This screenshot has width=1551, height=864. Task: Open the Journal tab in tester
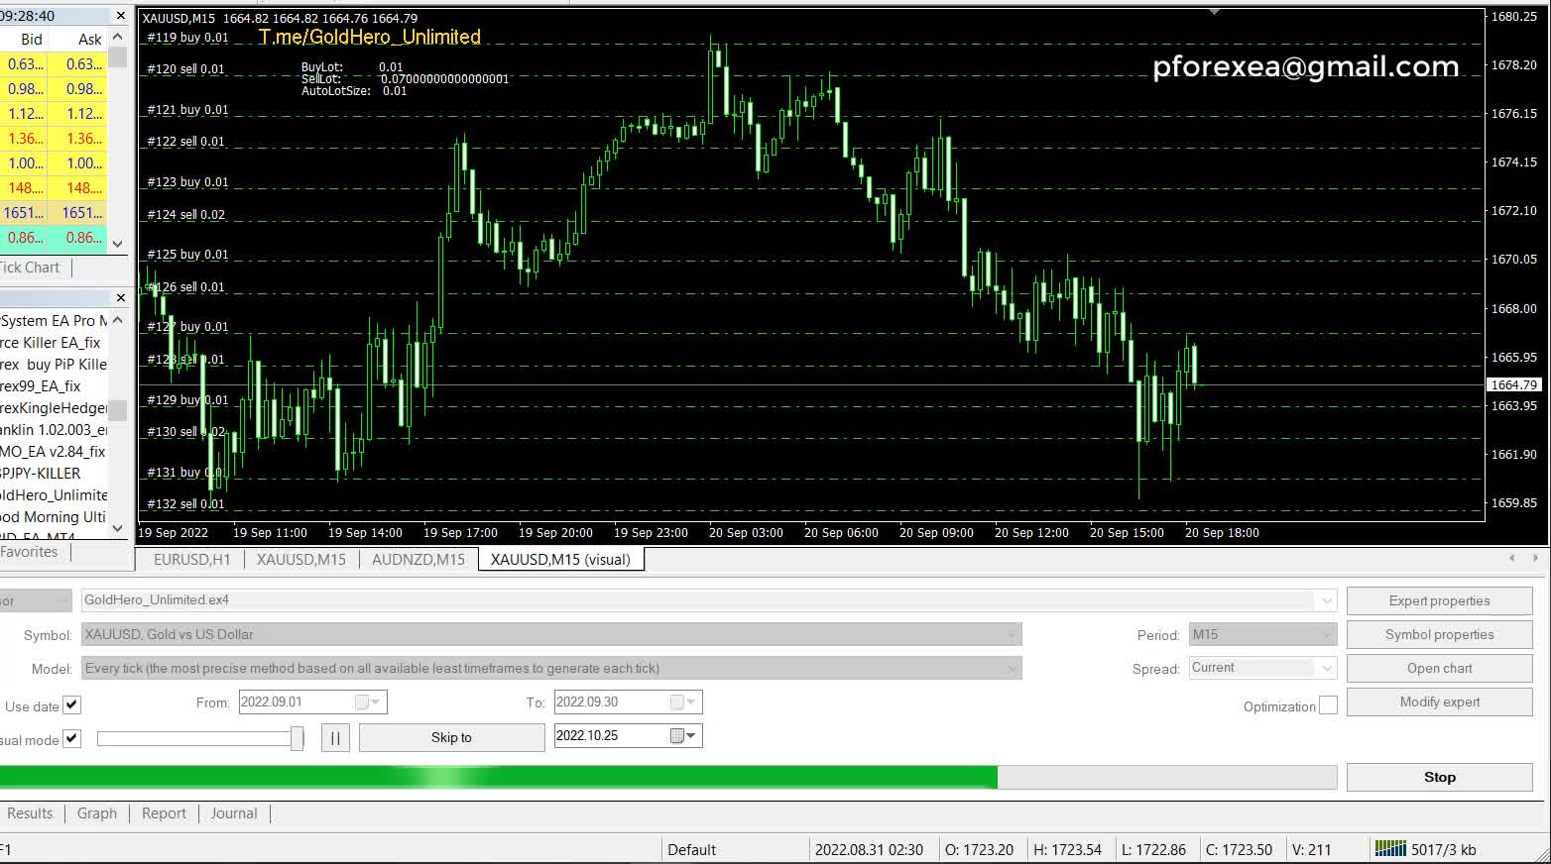[x=234, y=812]
